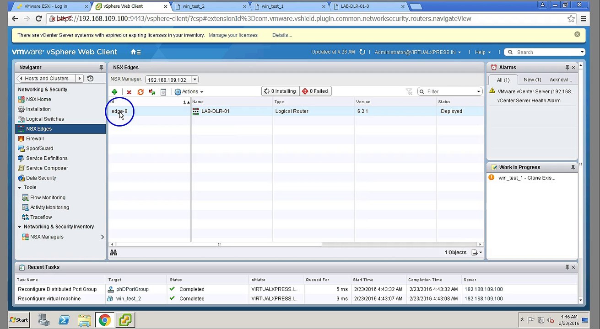Dismiss the expired license warning banner

click(x=577, y=34)
